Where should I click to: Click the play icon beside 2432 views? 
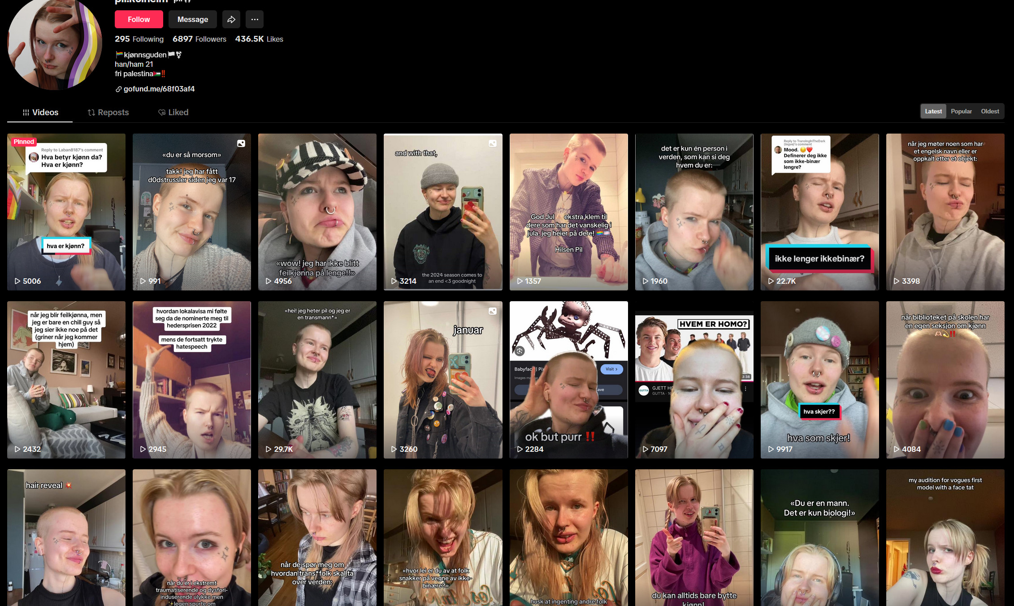17,449
